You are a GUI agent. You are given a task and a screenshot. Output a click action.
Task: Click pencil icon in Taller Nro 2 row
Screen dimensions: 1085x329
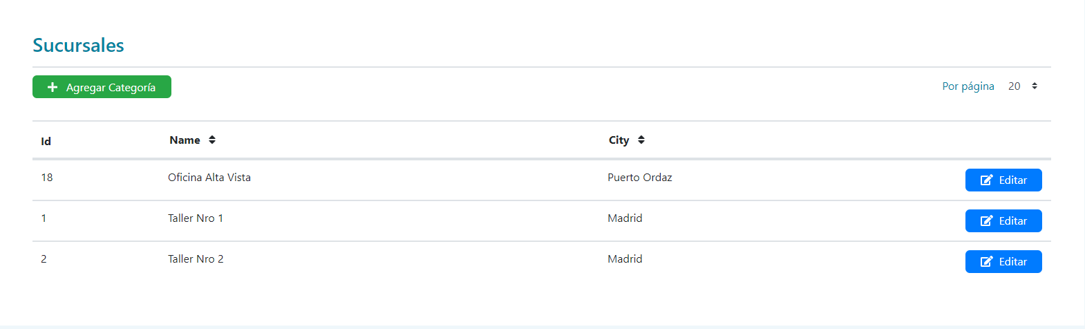click(x=987, y=262)
